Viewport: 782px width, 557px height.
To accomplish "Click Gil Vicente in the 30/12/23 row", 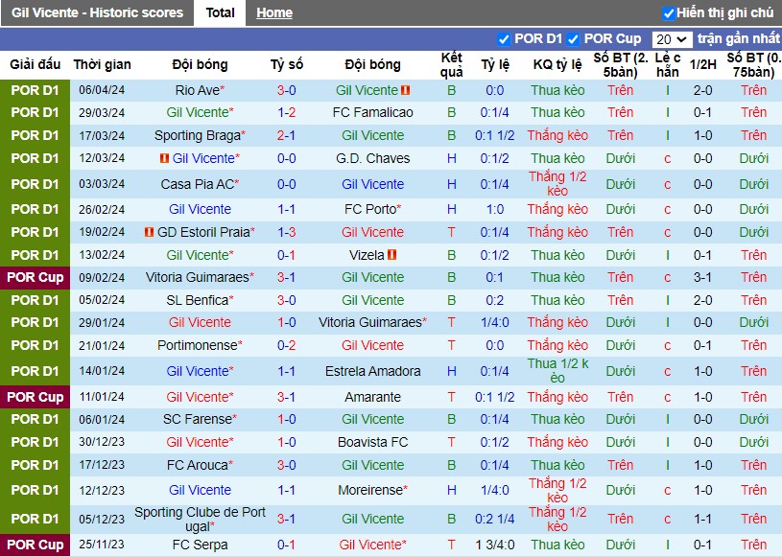I will pos(198,442).
